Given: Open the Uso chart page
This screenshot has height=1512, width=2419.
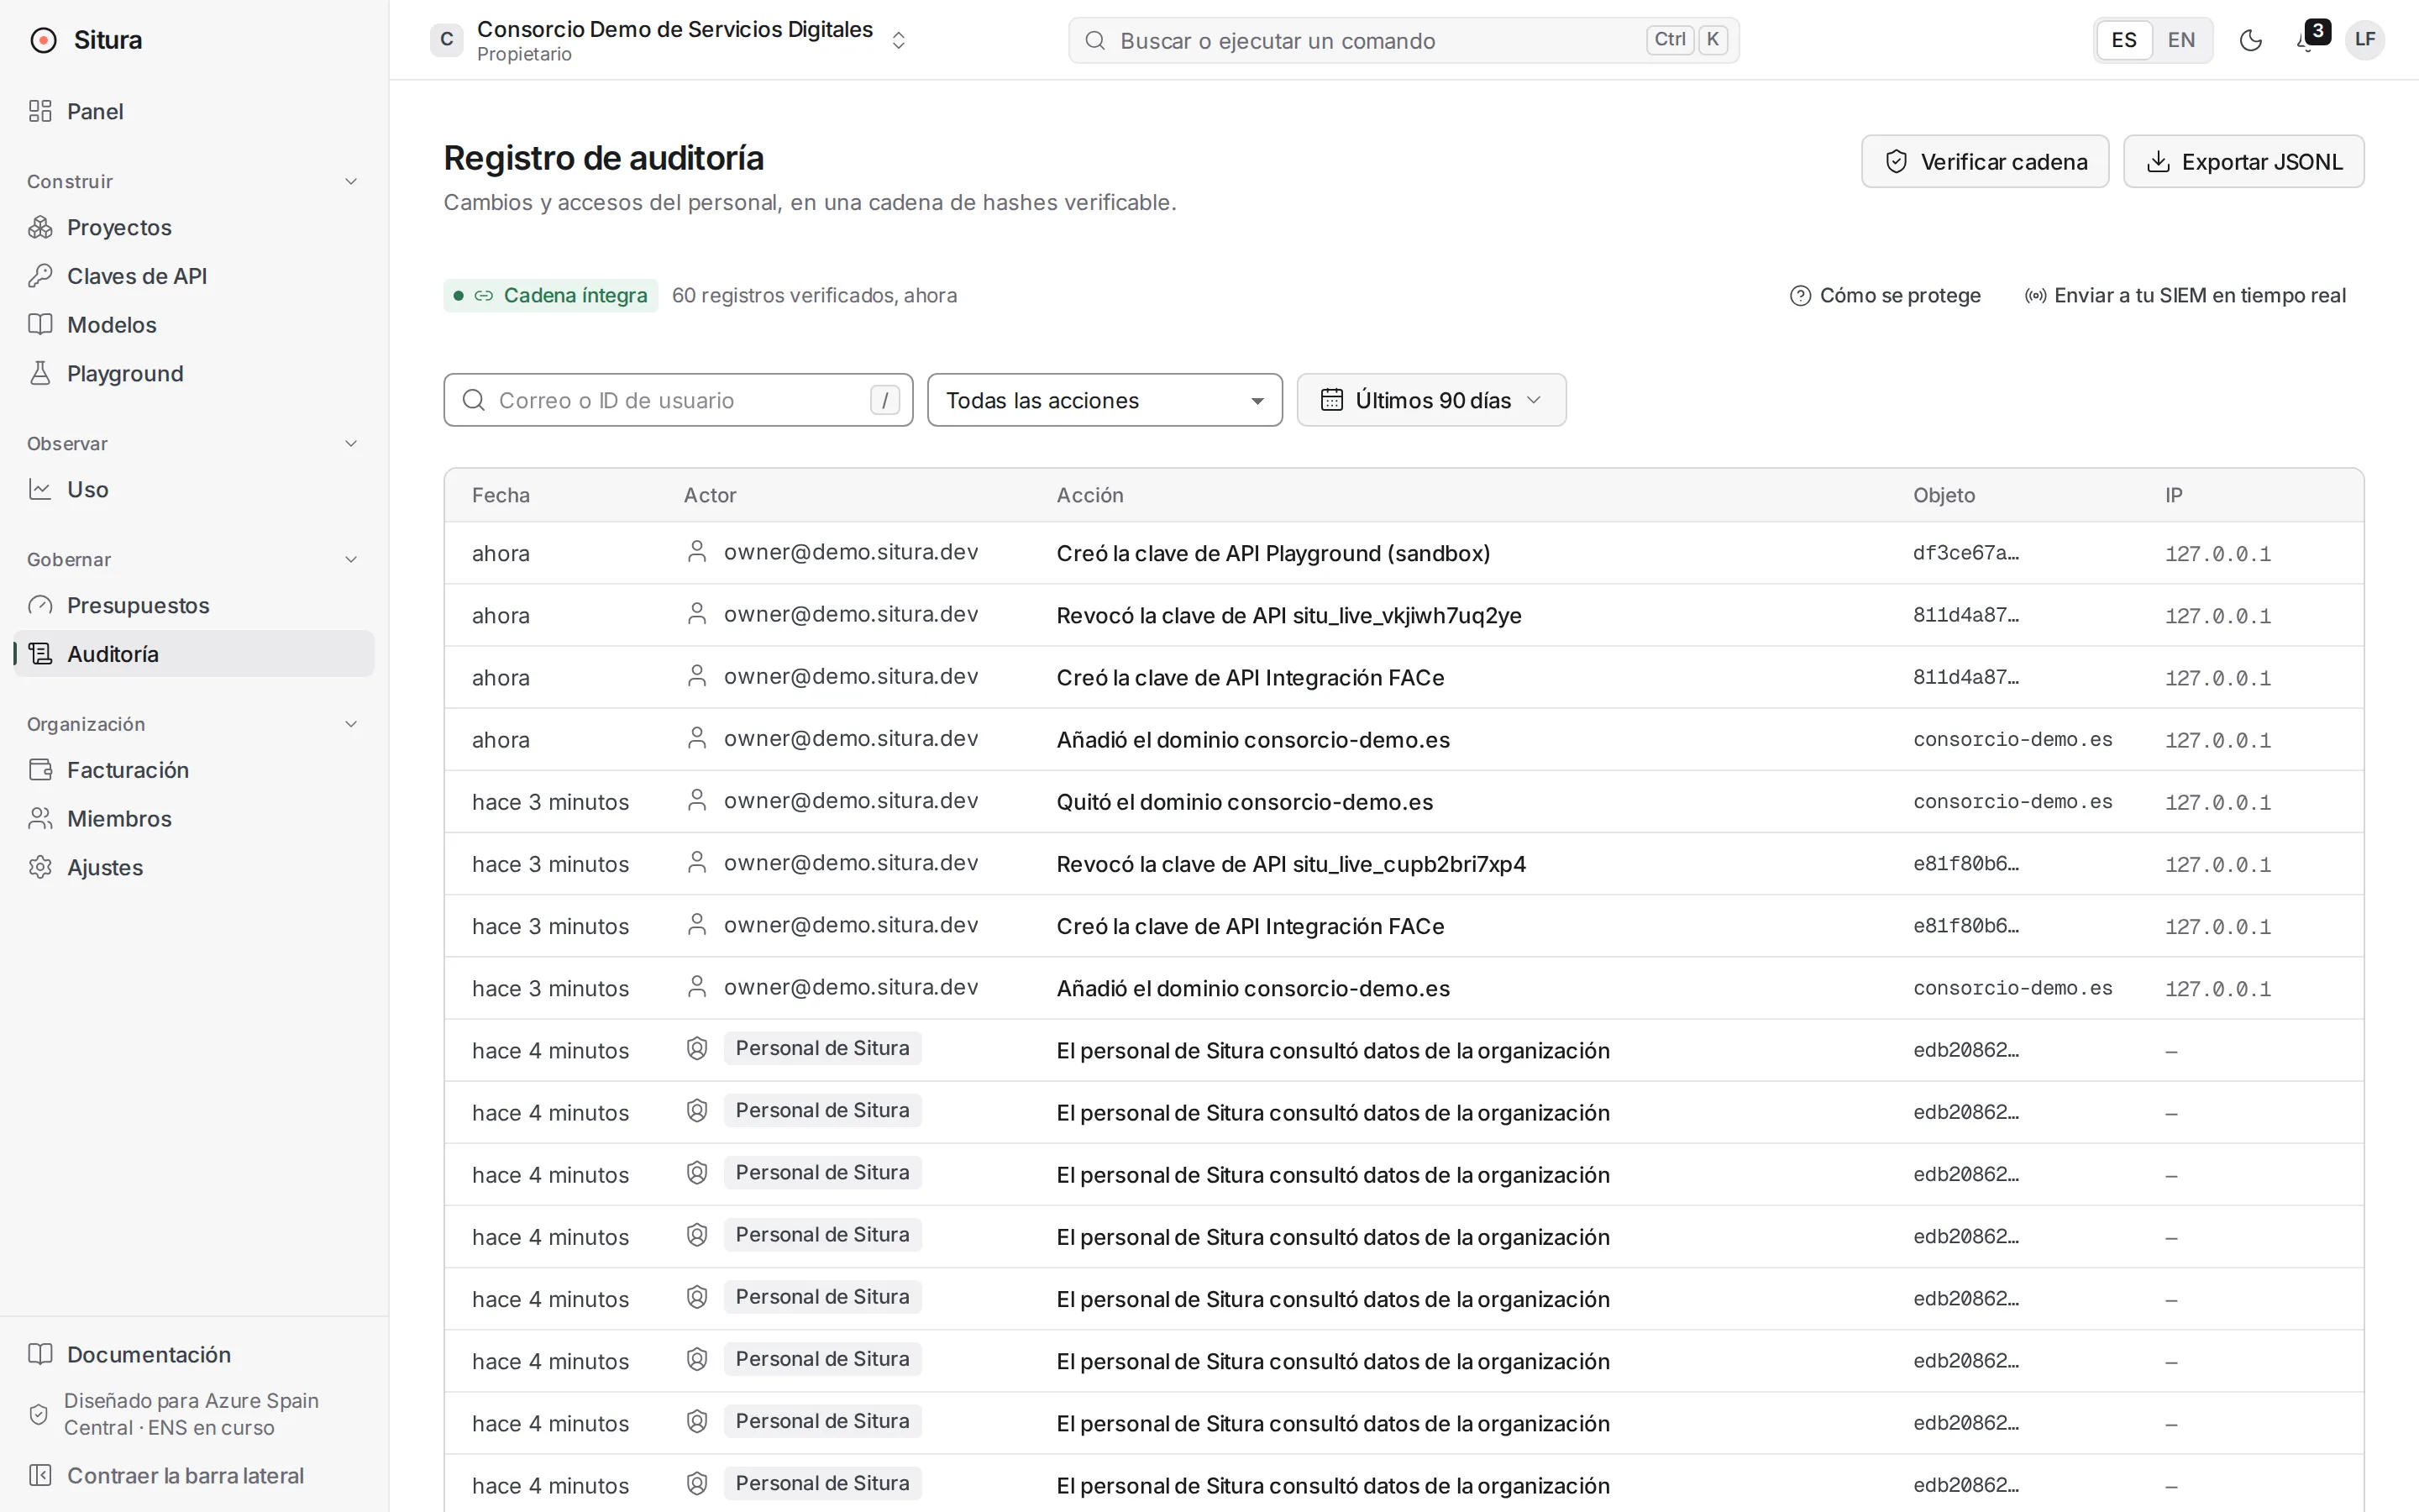Looking at the screenshot, I should [x=195, y=489].
